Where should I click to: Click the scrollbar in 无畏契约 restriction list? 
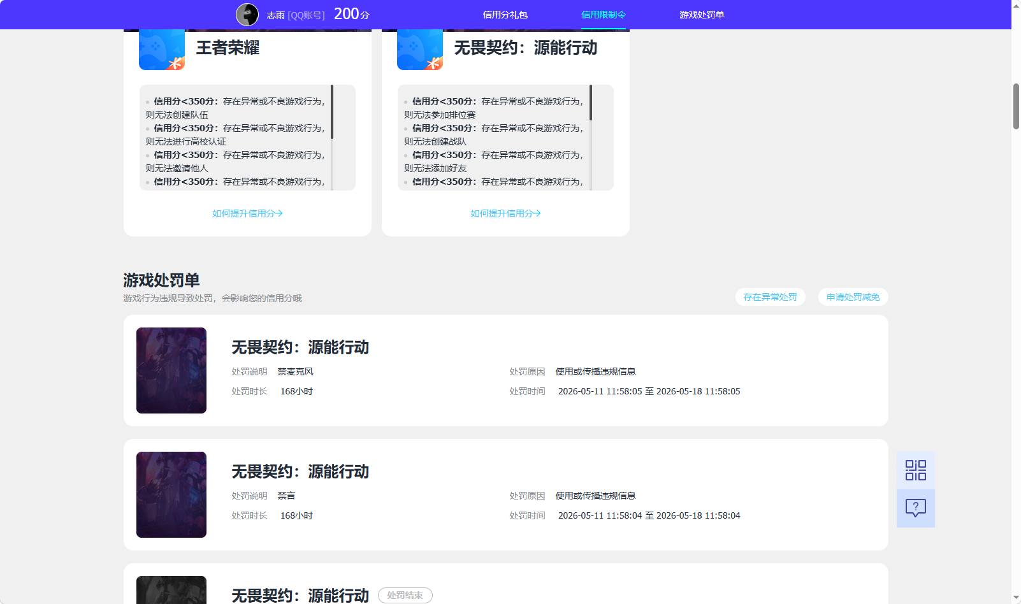click(x=591, y=103)
